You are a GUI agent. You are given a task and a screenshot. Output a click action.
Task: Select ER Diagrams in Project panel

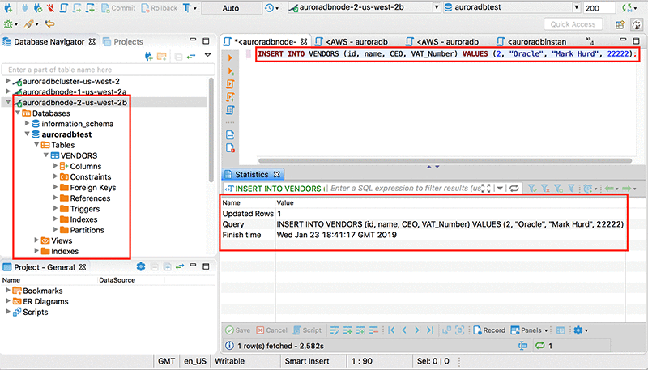point(45,301)
